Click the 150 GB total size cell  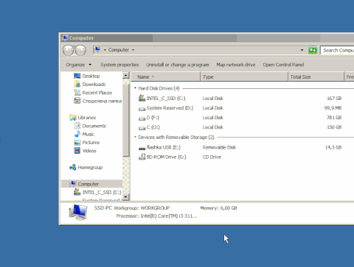point(334,127)
